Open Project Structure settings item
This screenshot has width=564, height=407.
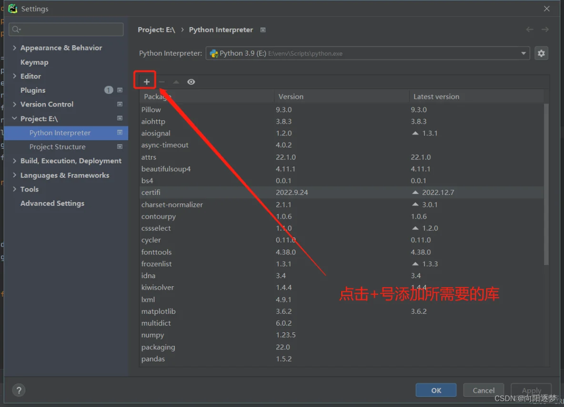click(58, 147)
